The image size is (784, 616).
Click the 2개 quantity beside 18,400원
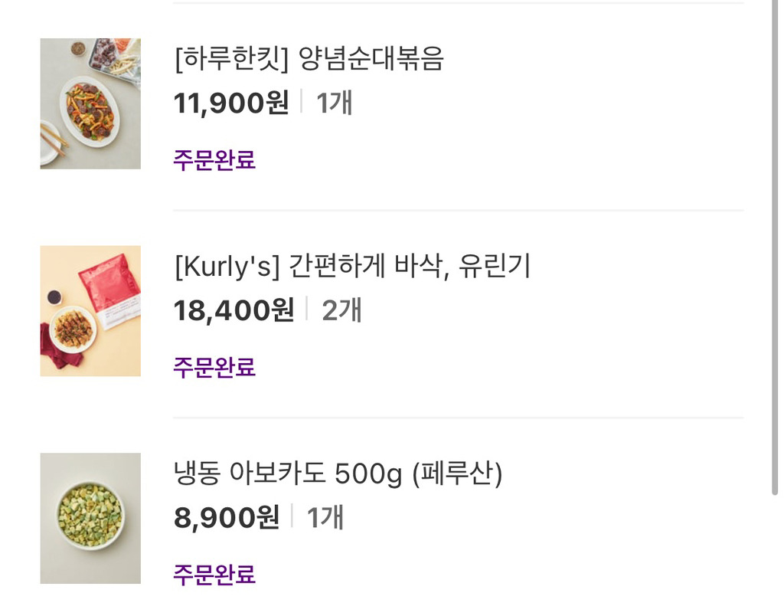tap(341, 310)
